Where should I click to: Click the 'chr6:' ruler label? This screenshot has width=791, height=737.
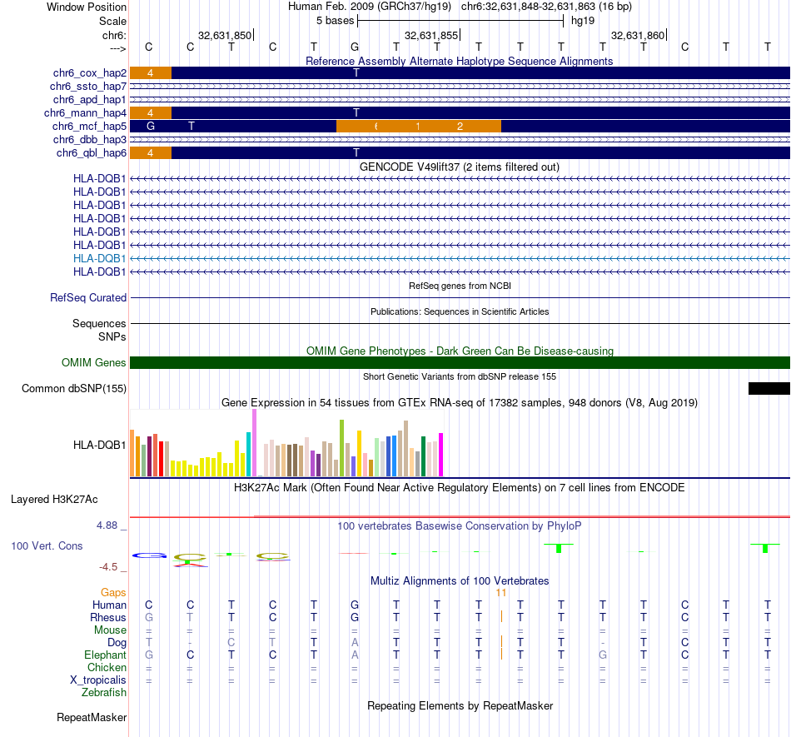pos(114,35)
